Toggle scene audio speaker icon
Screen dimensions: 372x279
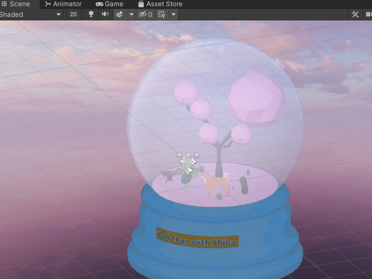[105, 15]
